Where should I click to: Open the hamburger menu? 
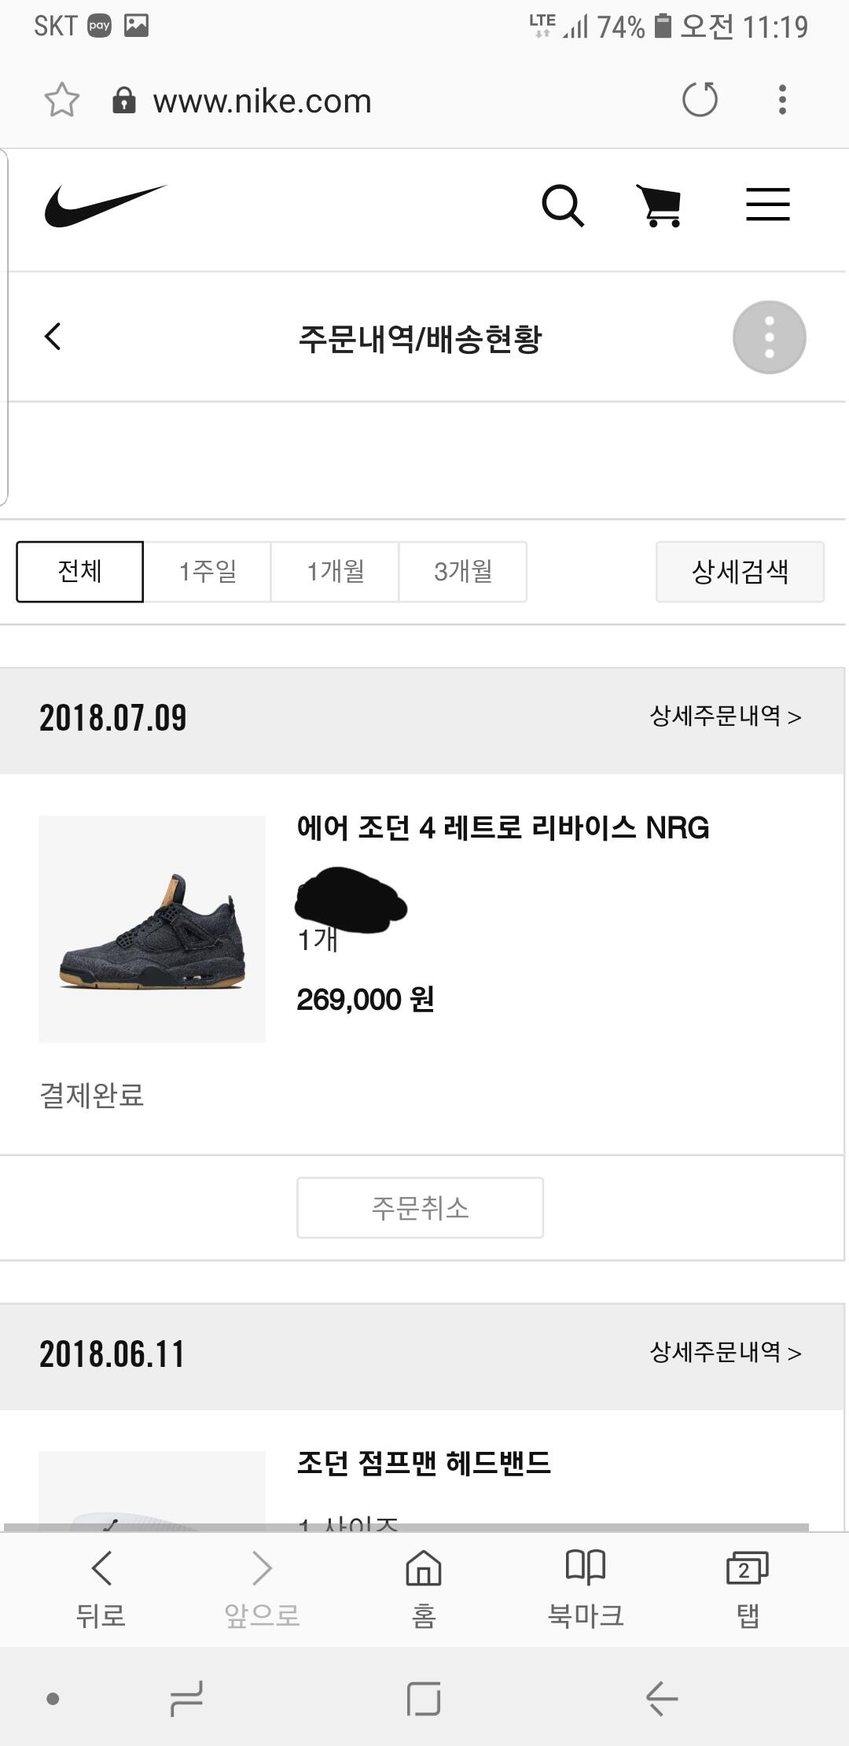click(x=767, y=204)
